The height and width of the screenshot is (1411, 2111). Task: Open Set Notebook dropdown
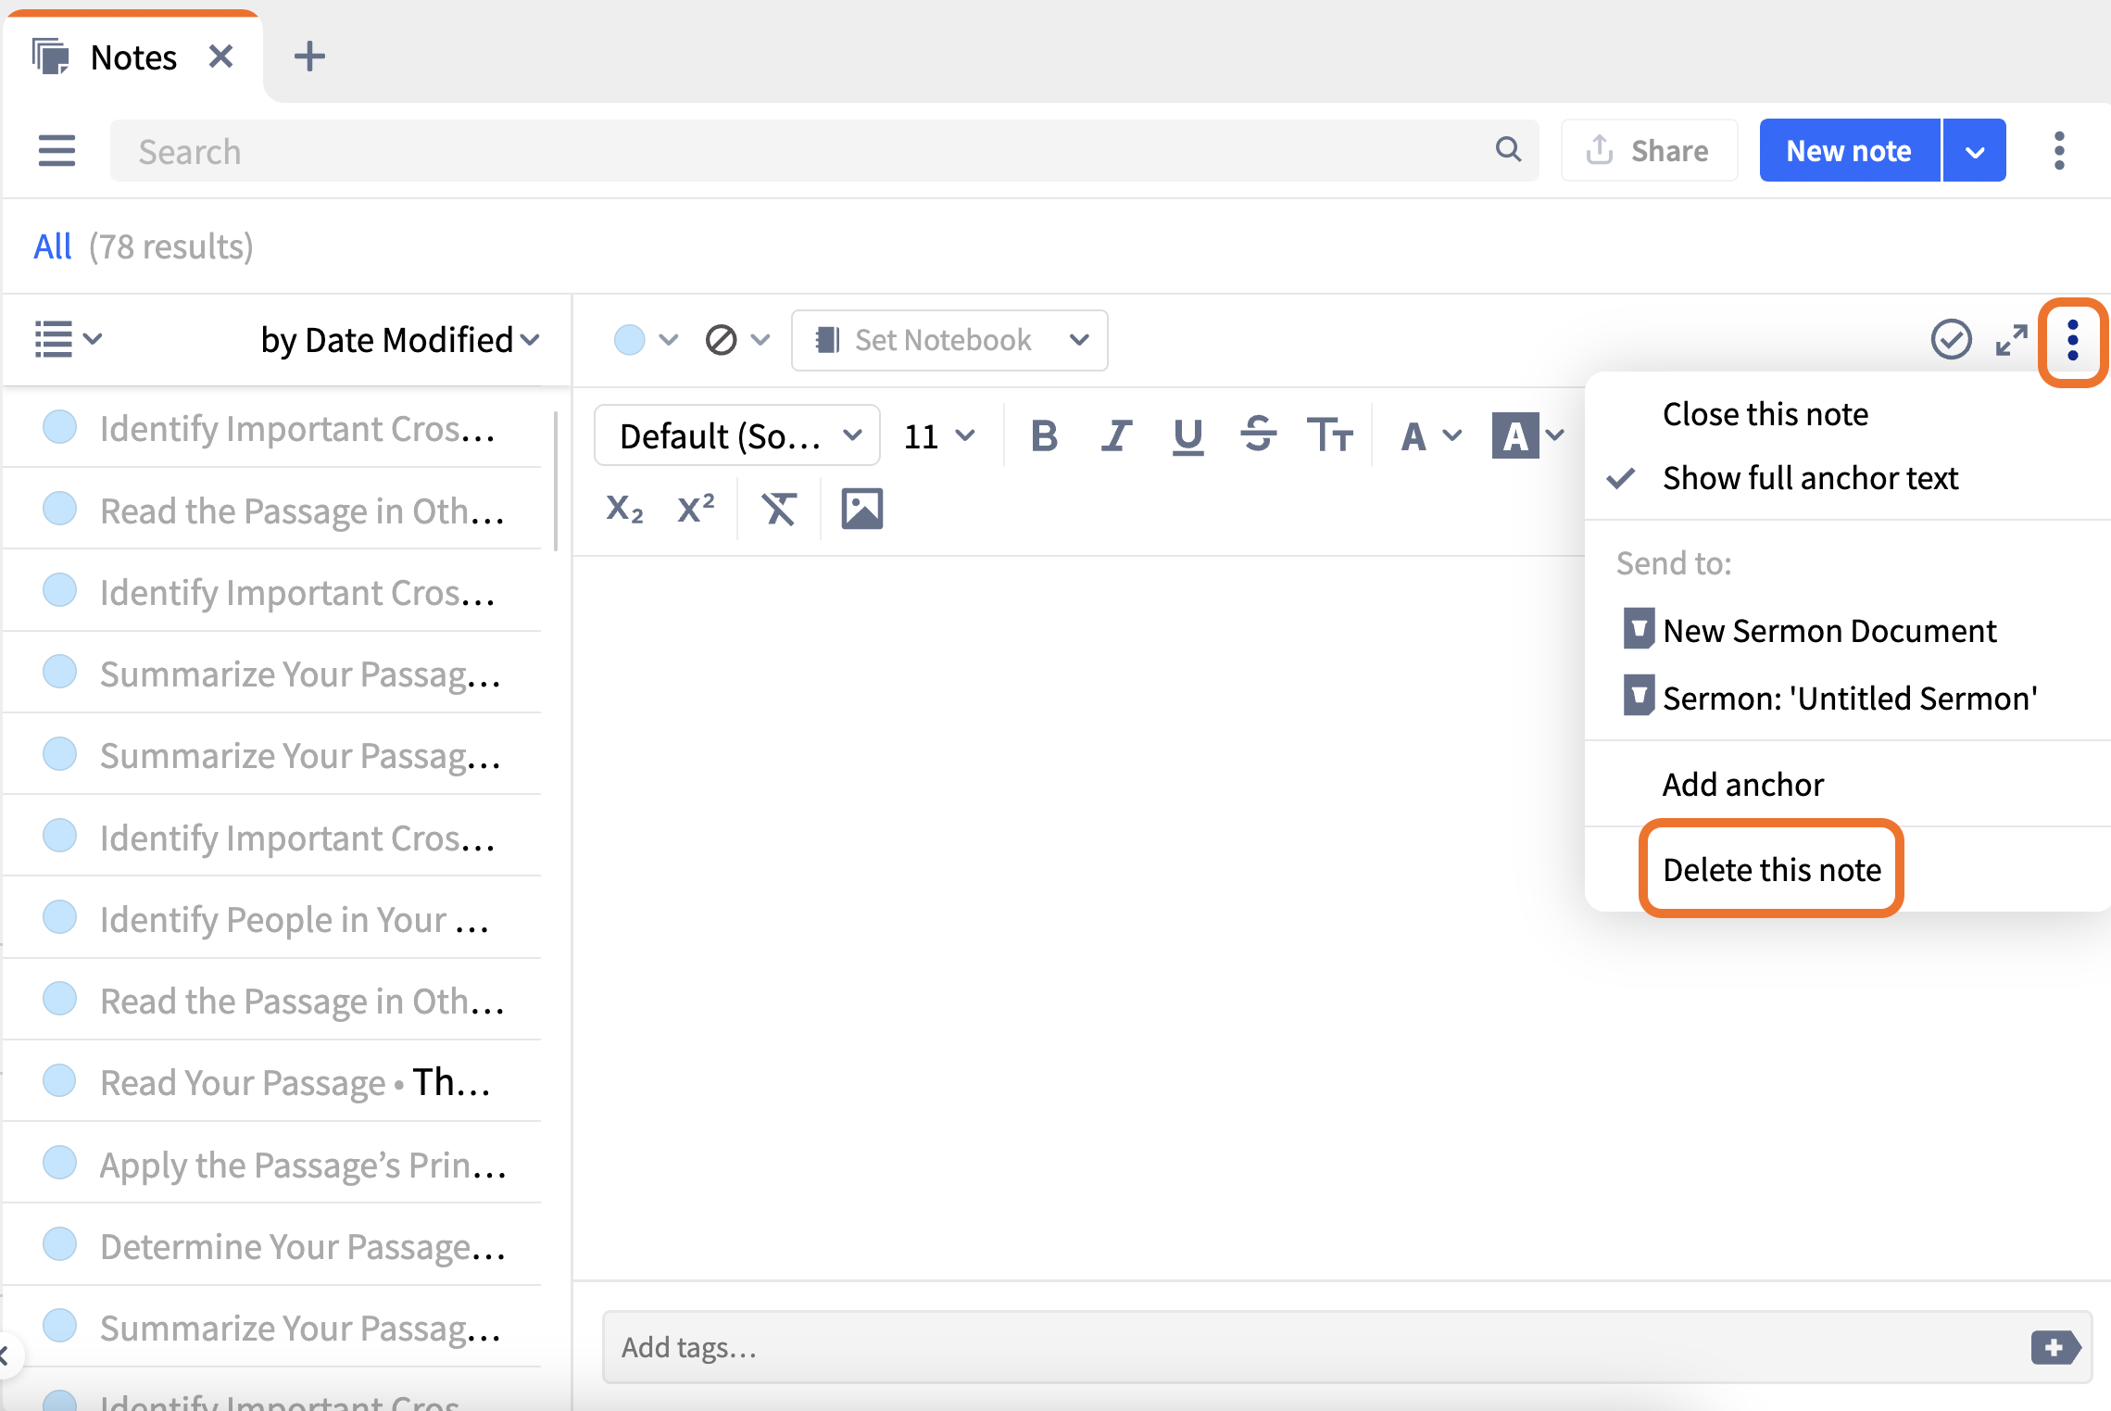click(949, 340)
